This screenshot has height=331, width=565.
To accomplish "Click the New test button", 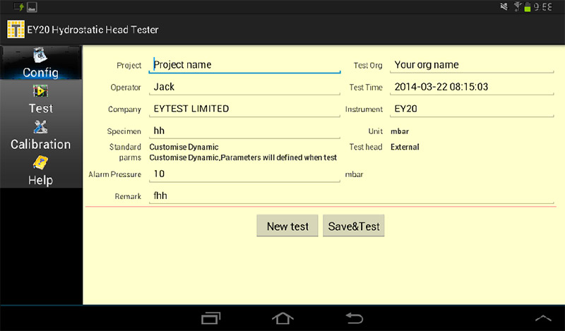I will coord(287,226).
